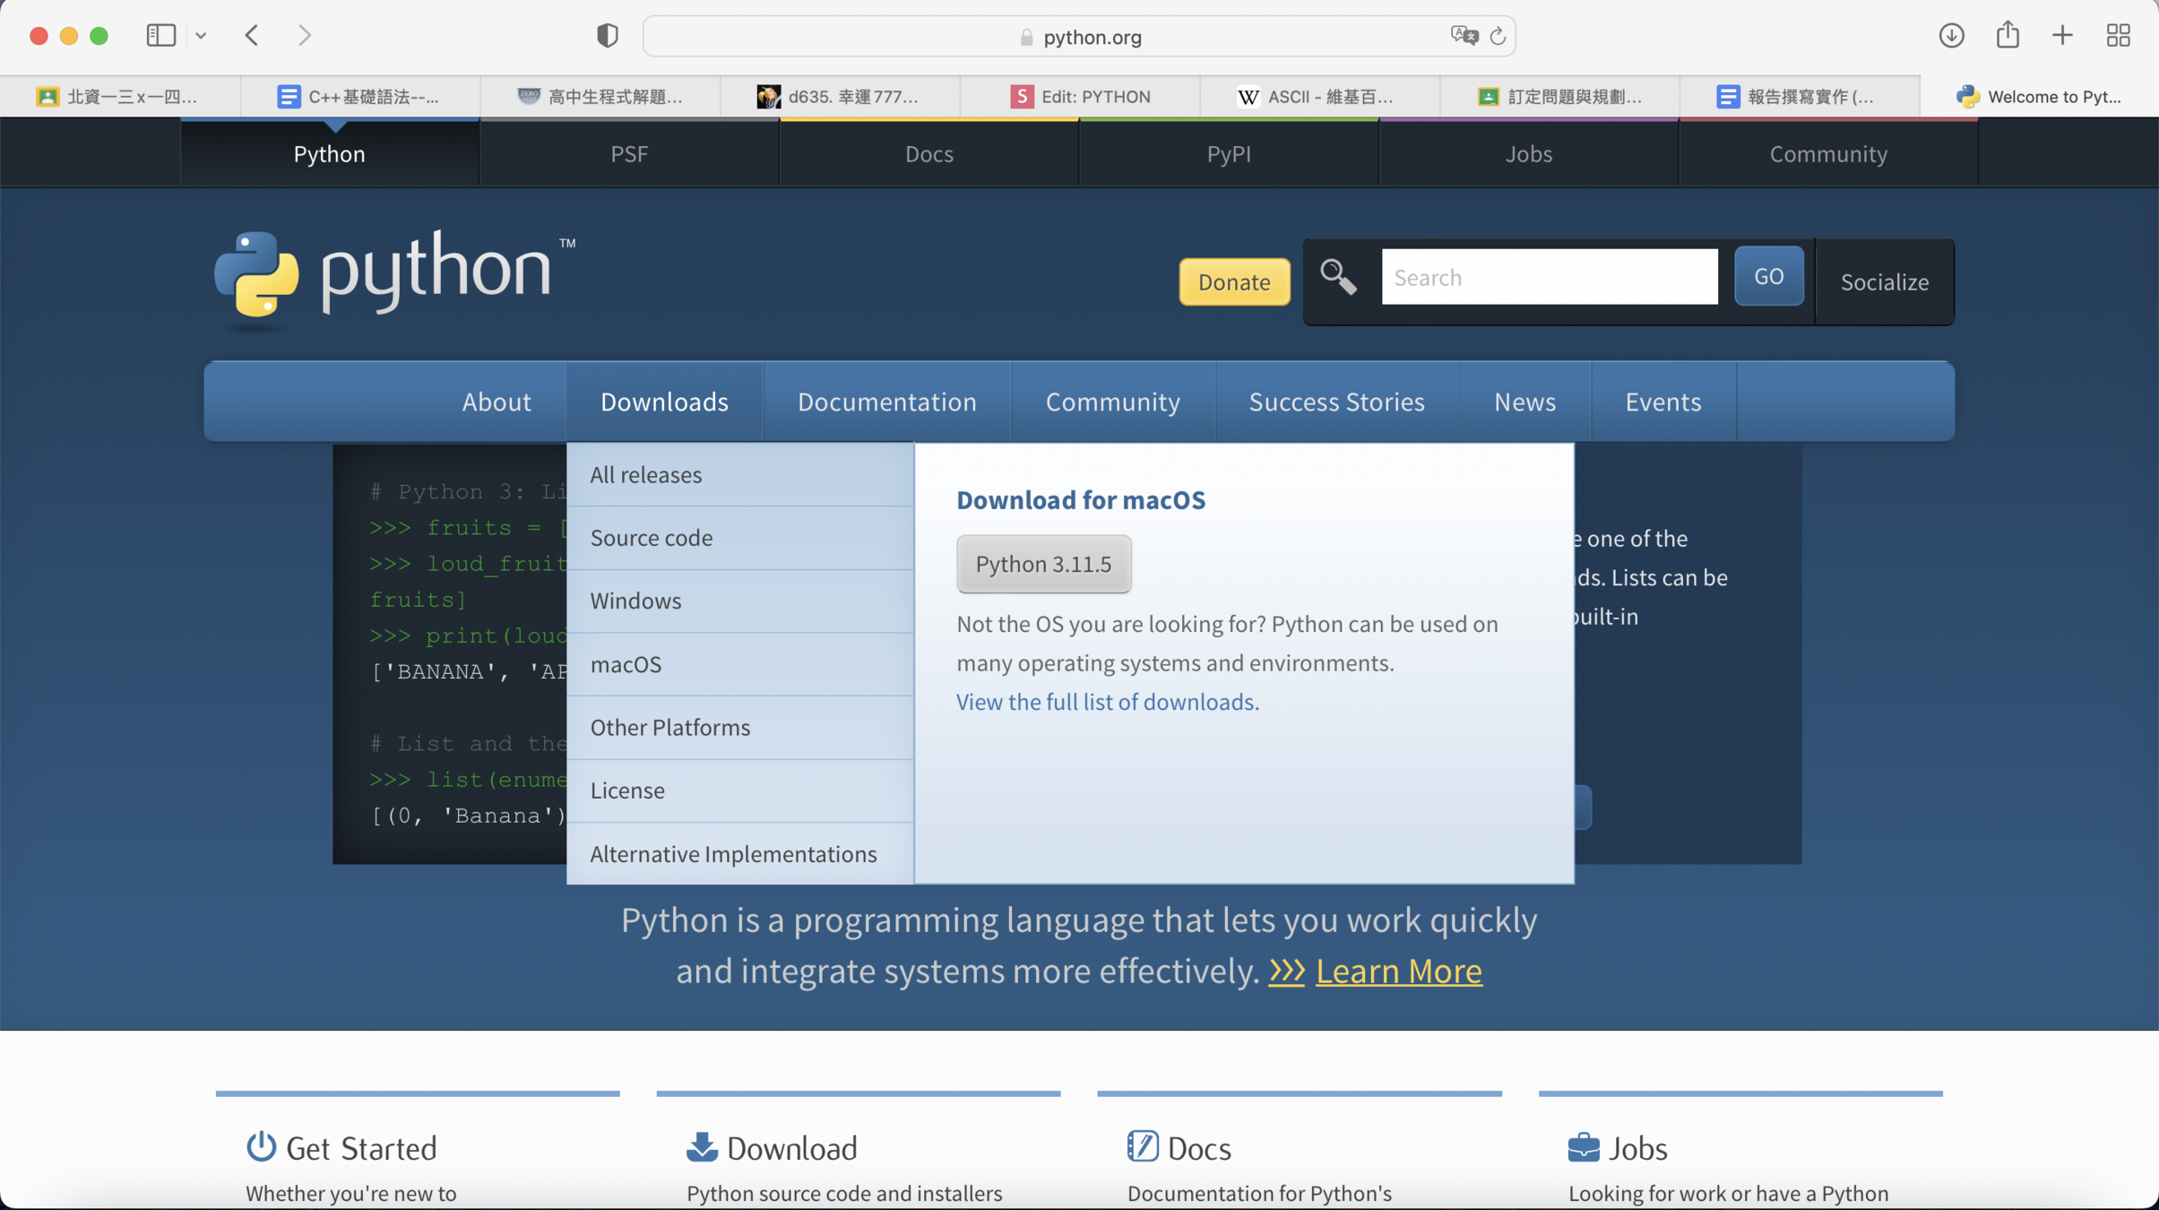Viewport: 2159px width, 1210px height.
Task: Open a new tab with the plus icon
Action: coord(2062,36)
